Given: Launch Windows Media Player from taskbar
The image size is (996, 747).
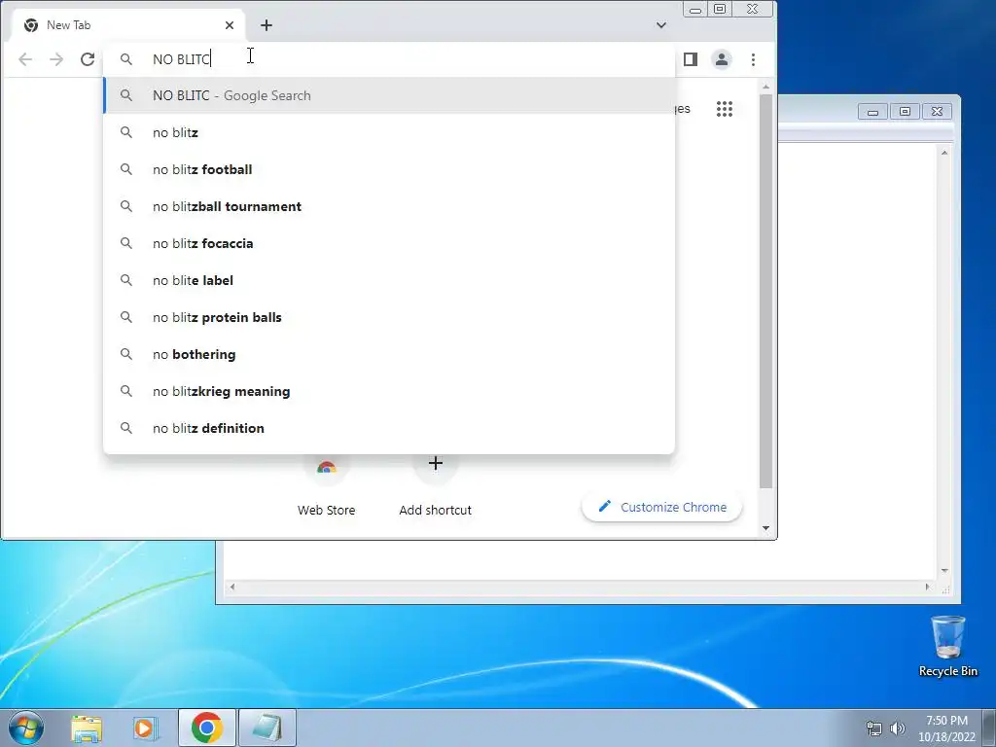Looking at the screenshot, I should 145,728.
